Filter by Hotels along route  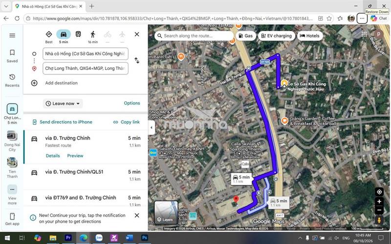[x=310, y=36]
